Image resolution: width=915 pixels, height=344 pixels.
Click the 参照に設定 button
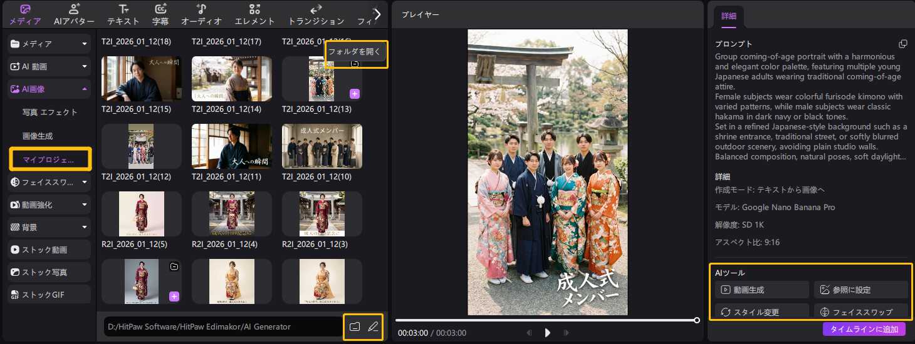(x=861, y=290)
